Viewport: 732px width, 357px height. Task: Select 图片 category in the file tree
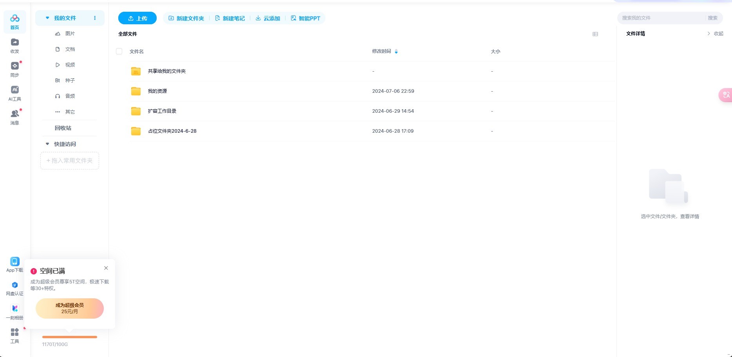[70, 34]
